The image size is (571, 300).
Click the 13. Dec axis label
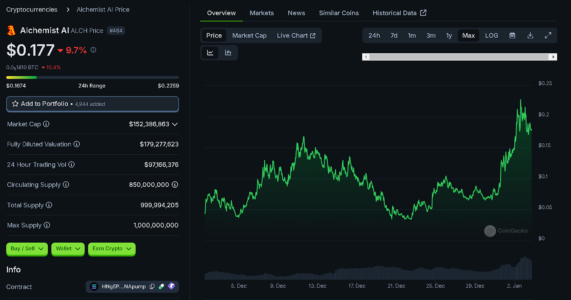coord(317,286)
